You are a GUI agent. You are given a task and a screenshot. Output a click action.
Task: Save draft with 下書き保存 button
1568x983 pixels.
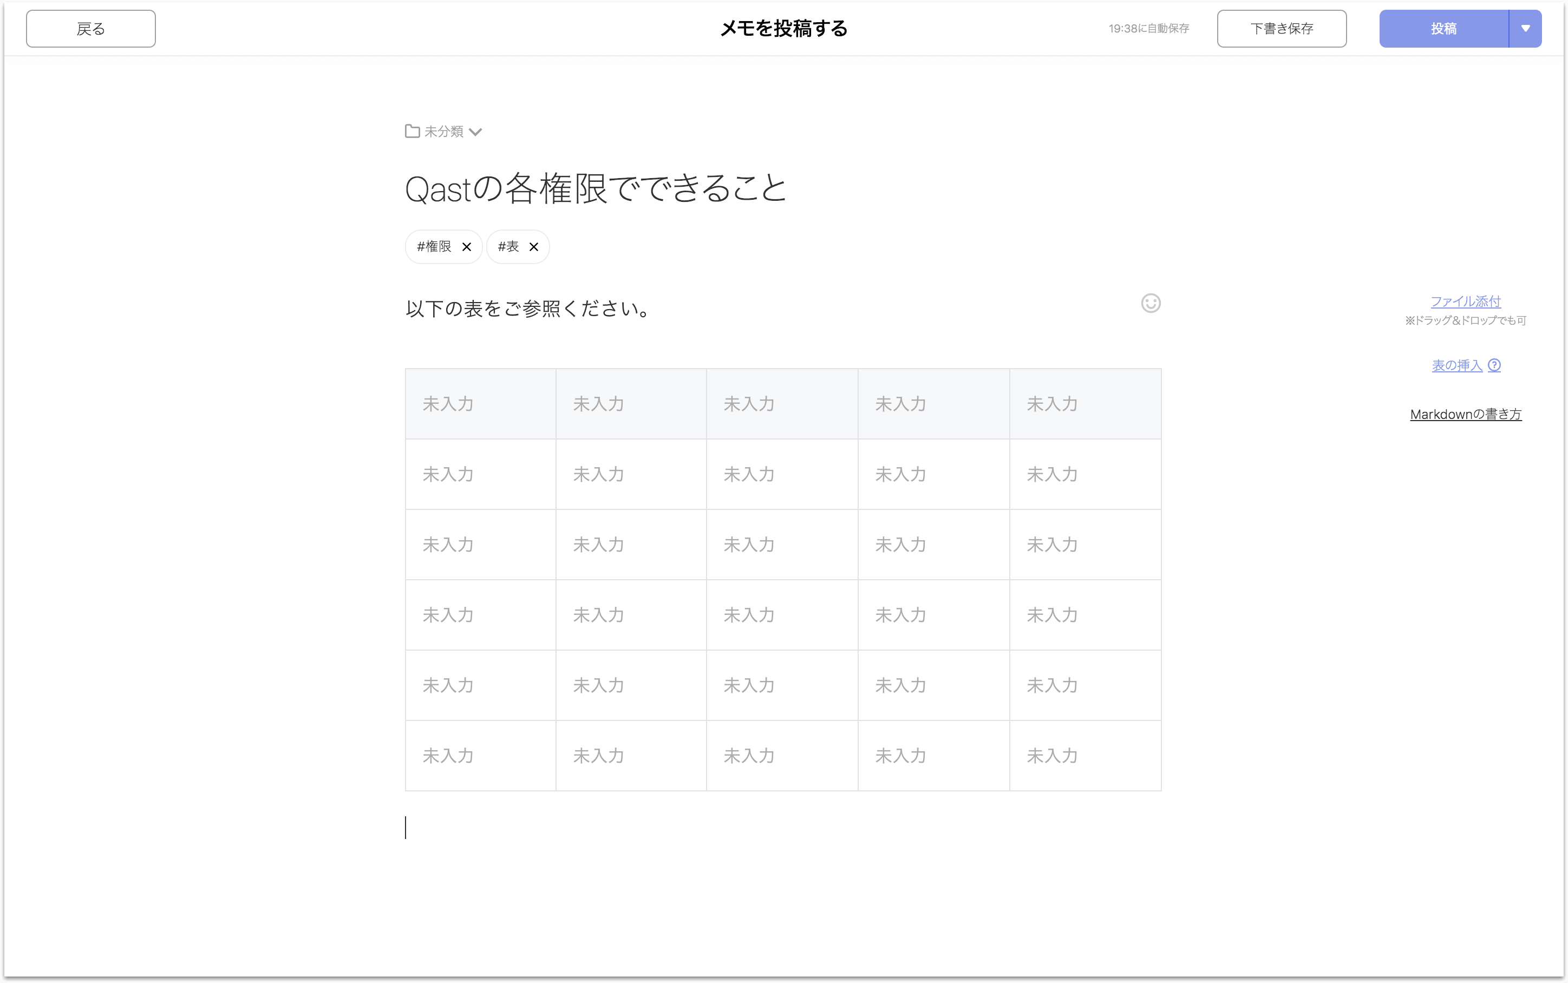1282,29
